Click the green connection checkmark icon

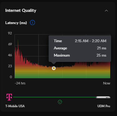pos(60,102)
